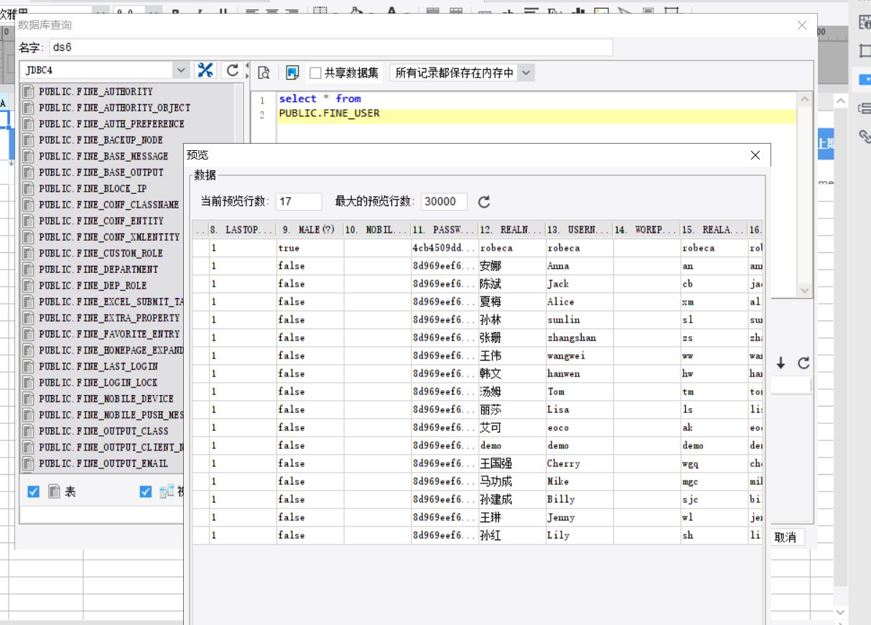Select PUBLIC.FINE_CUSTOM_ROLE in table list
The image size is (871, 625).
point(101,254)
